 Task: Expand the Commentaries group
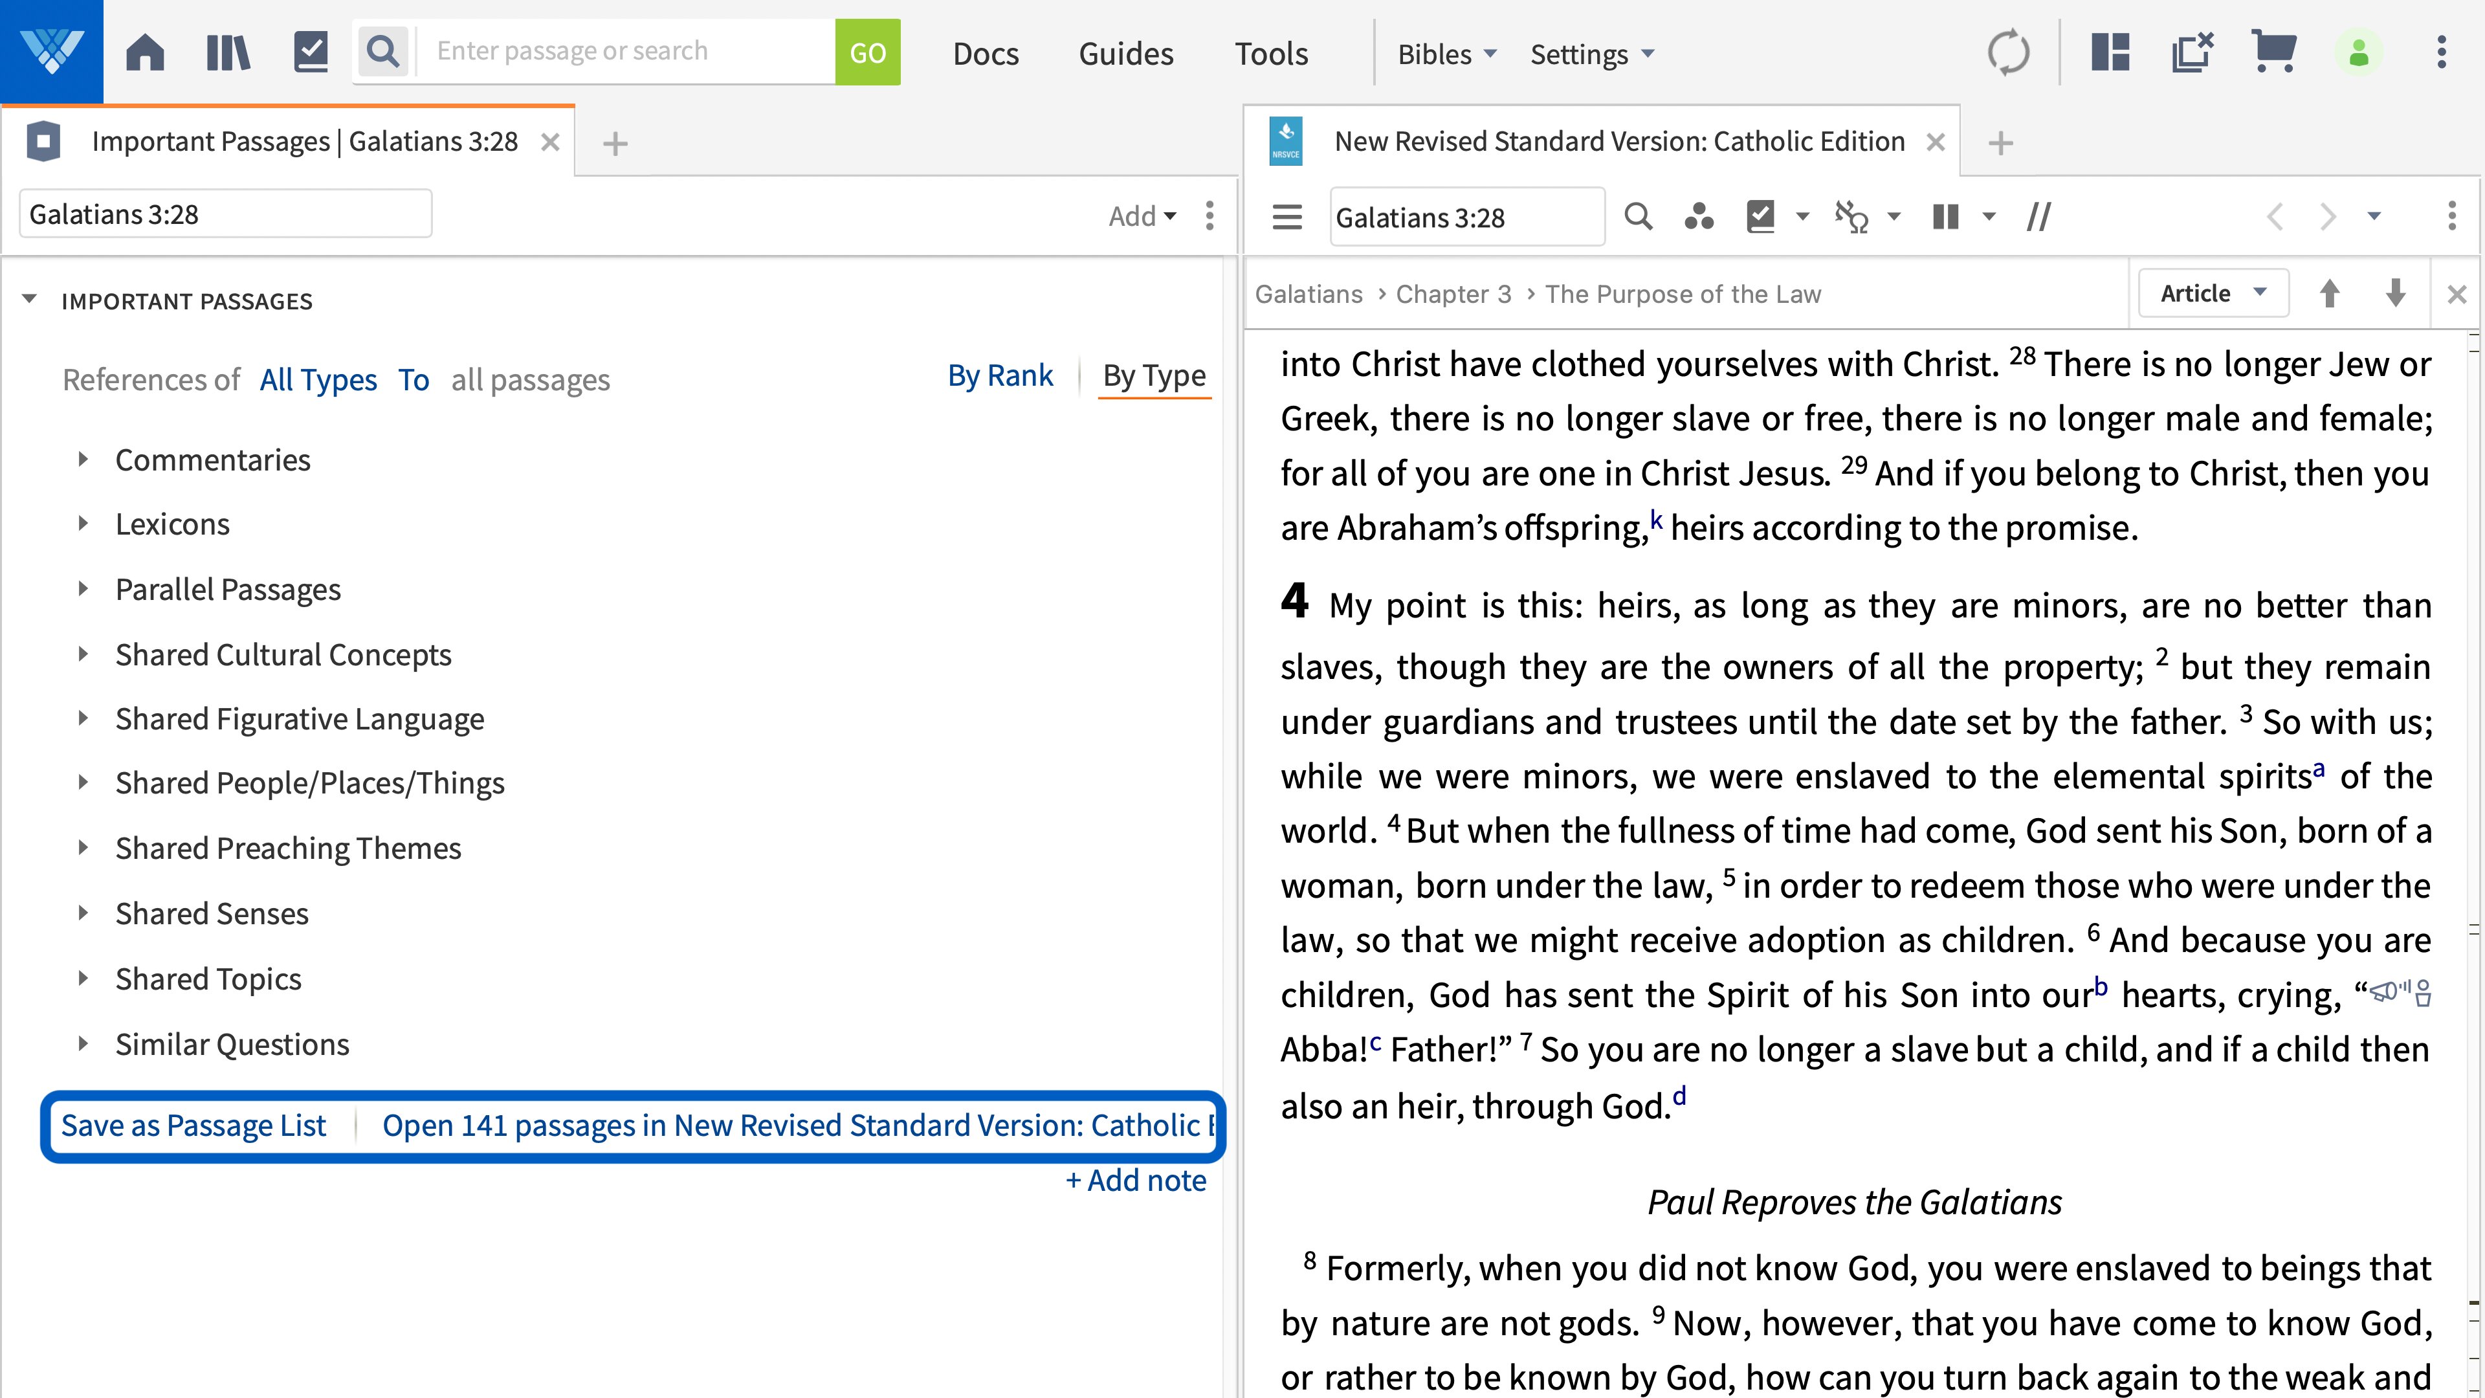(83, 460)
